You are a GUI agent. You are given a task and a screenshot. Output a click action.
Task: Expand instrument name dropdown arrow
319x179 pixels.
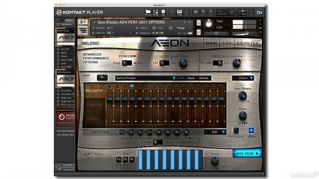tap(94, 23)
